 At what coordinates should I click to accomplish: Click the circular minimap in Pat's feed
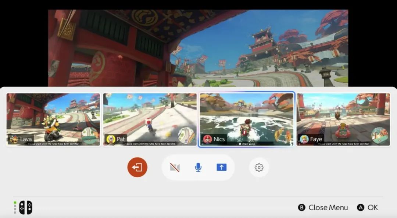click(186, 135)
